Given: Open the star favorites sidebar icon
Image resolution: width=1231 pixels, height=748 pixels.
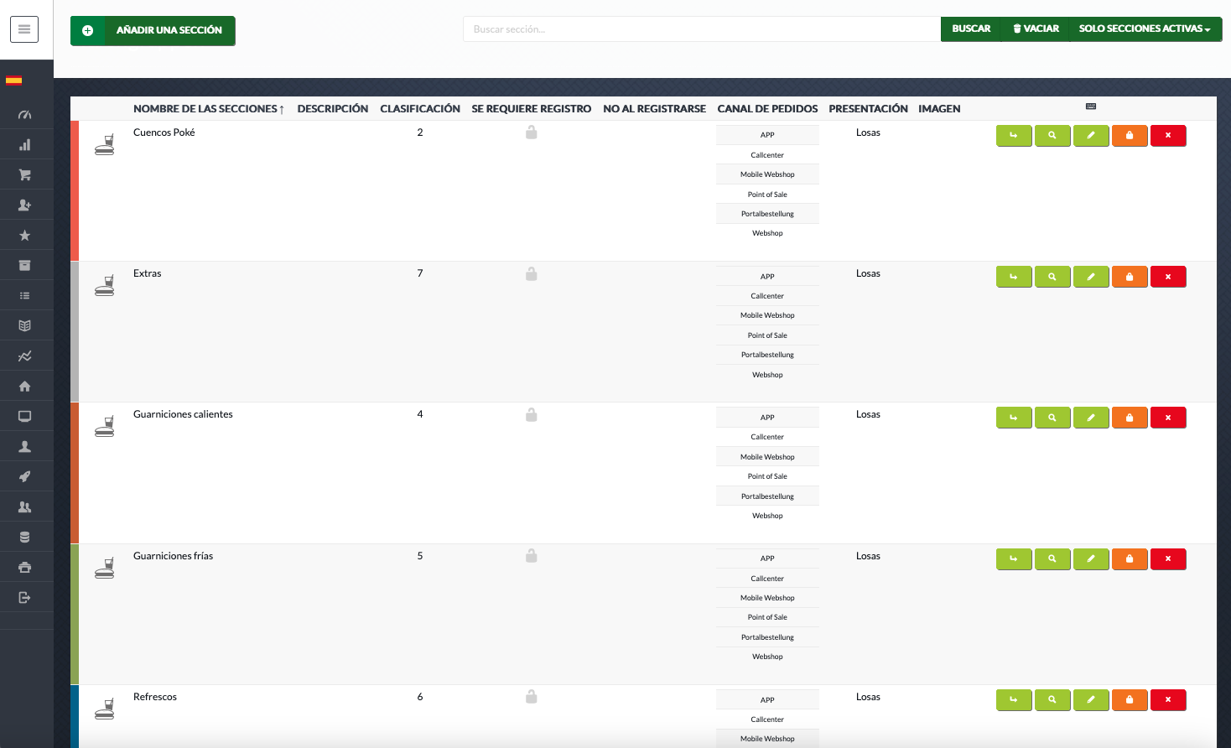Looking at the screenshot, I should [24, 236].
